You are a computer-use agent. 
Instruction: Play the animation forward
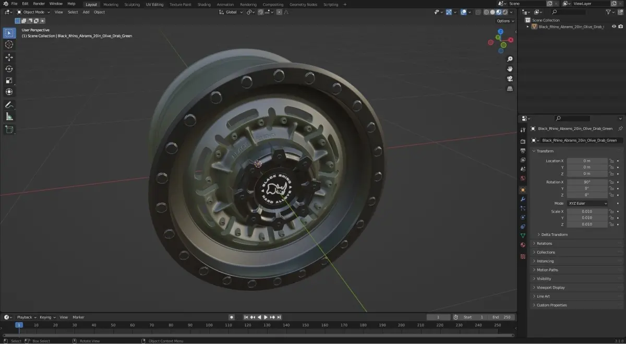click(266, 317)
